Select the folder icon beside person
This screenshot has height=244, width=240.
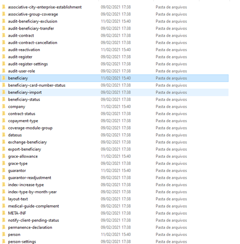click(x=4, y=234)
